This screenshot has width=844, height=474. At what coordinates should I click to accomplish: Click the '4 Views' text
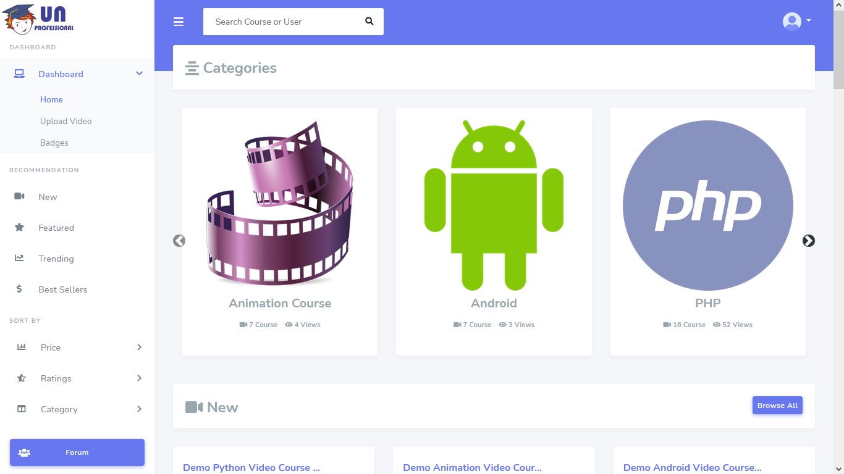308,325
